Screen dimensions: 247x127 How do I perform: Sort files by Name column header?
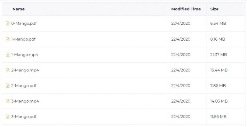[x=19, y=9]
